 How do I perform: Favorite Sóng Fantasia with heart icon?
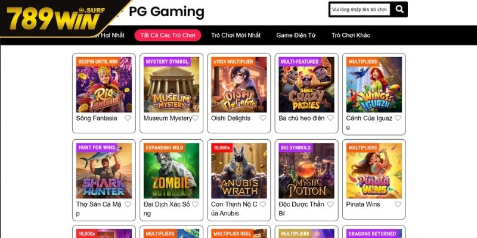[x=128, y=118]
